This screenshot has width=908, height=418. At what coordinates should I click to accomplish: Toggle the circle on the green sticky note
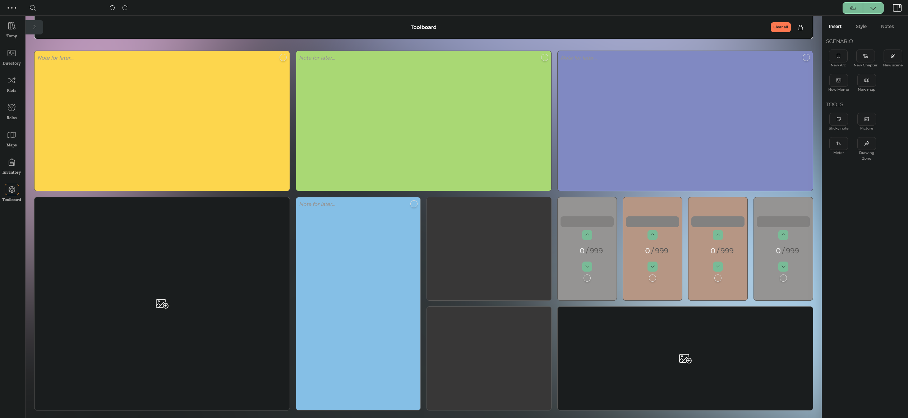[545, 58]
